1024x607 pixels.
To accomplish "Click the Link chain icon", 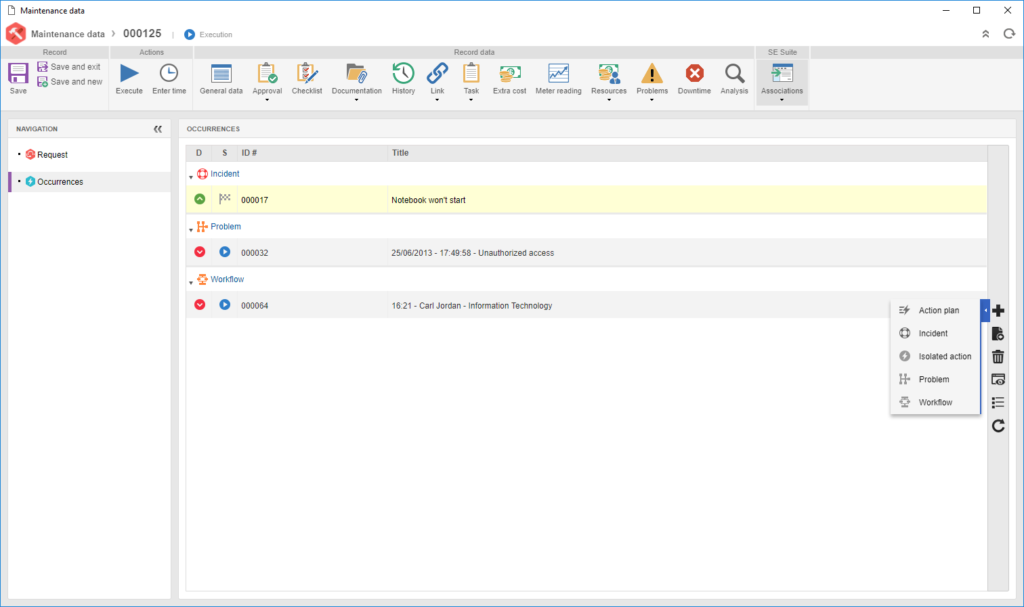I will point(438,73).
